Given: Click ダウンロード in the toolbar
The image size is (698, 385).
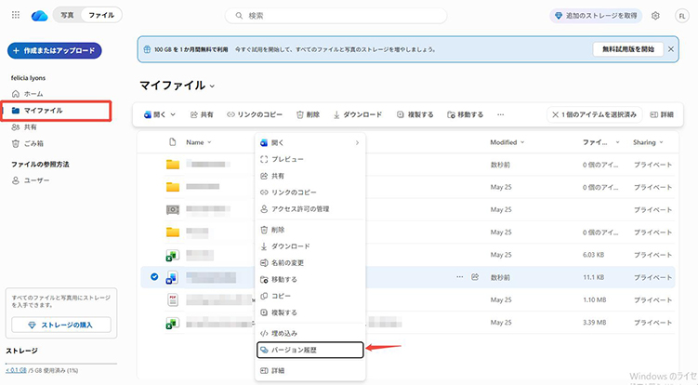Looking at the screenshot, I should tap(358, 114).
